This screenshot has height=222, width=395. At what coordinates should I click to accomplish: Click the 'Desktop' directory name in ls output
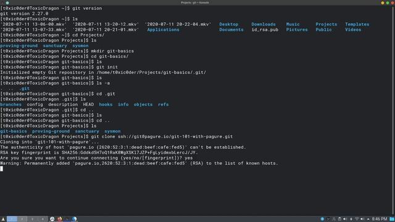228,25
